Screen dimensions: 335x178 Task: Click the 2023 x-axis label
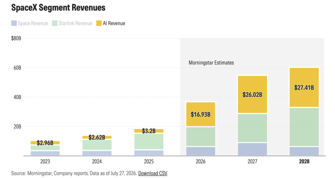click(45, 161)
